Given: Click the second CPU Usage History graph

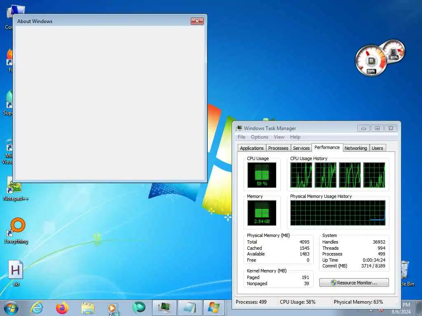Looking at the screenshot, I should point(326,175).
